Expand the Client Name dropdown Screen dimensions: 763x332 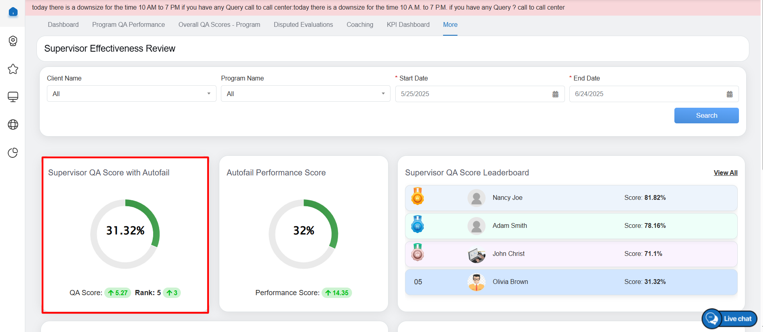(132, 94)
